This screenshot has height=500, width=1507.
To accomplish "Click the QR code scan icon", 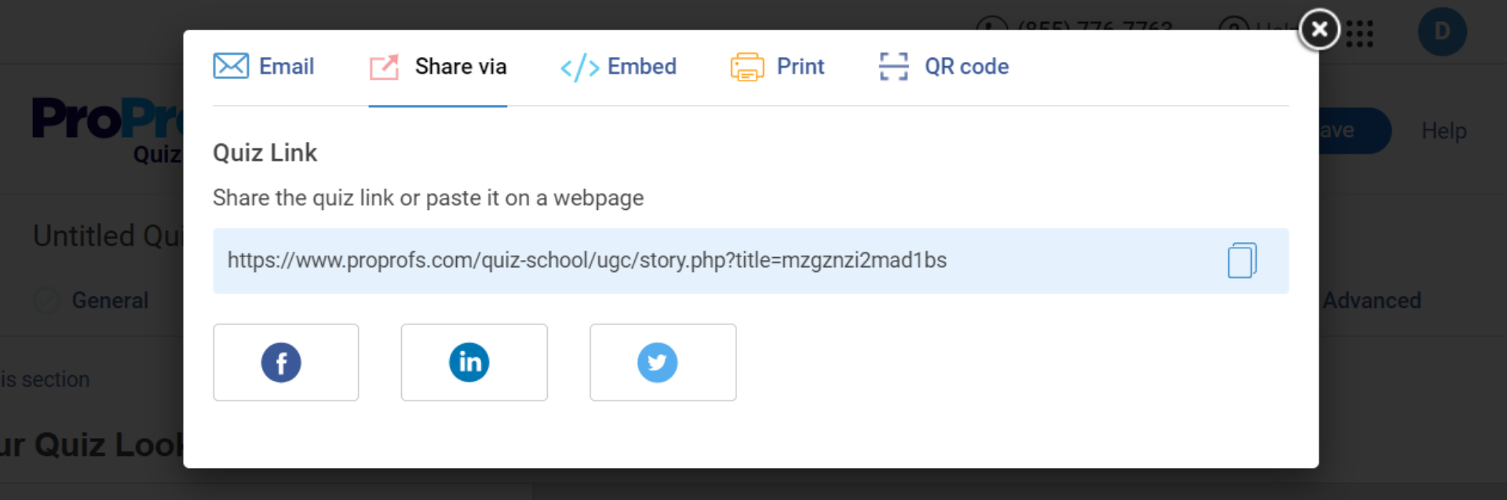I will (894, 67).
